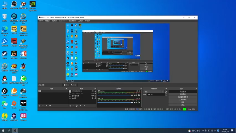The image size is (236, 133).
Task: Click the 开始录制 start recording button
Action: [x=183, y=94]
